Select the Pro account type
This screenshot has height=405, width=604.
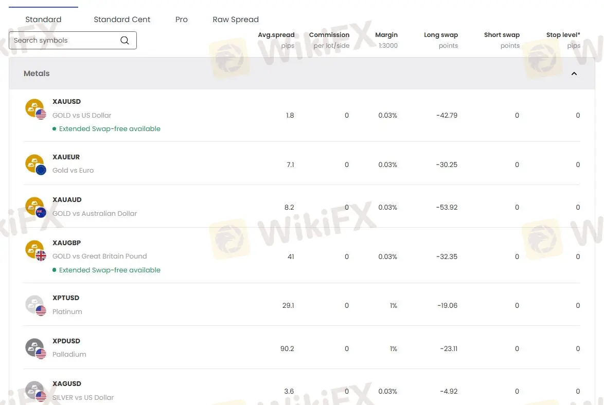point(182,19)
